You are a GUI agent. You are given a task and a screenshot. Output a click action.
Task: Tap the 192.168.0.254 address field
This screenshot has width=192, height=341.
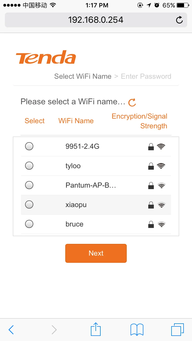pyautogui.click(x=95, y=20)
